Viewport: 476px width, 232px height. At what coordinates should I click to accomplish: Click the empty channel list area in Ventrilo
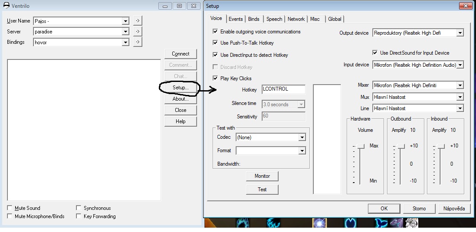coord(84,130)
